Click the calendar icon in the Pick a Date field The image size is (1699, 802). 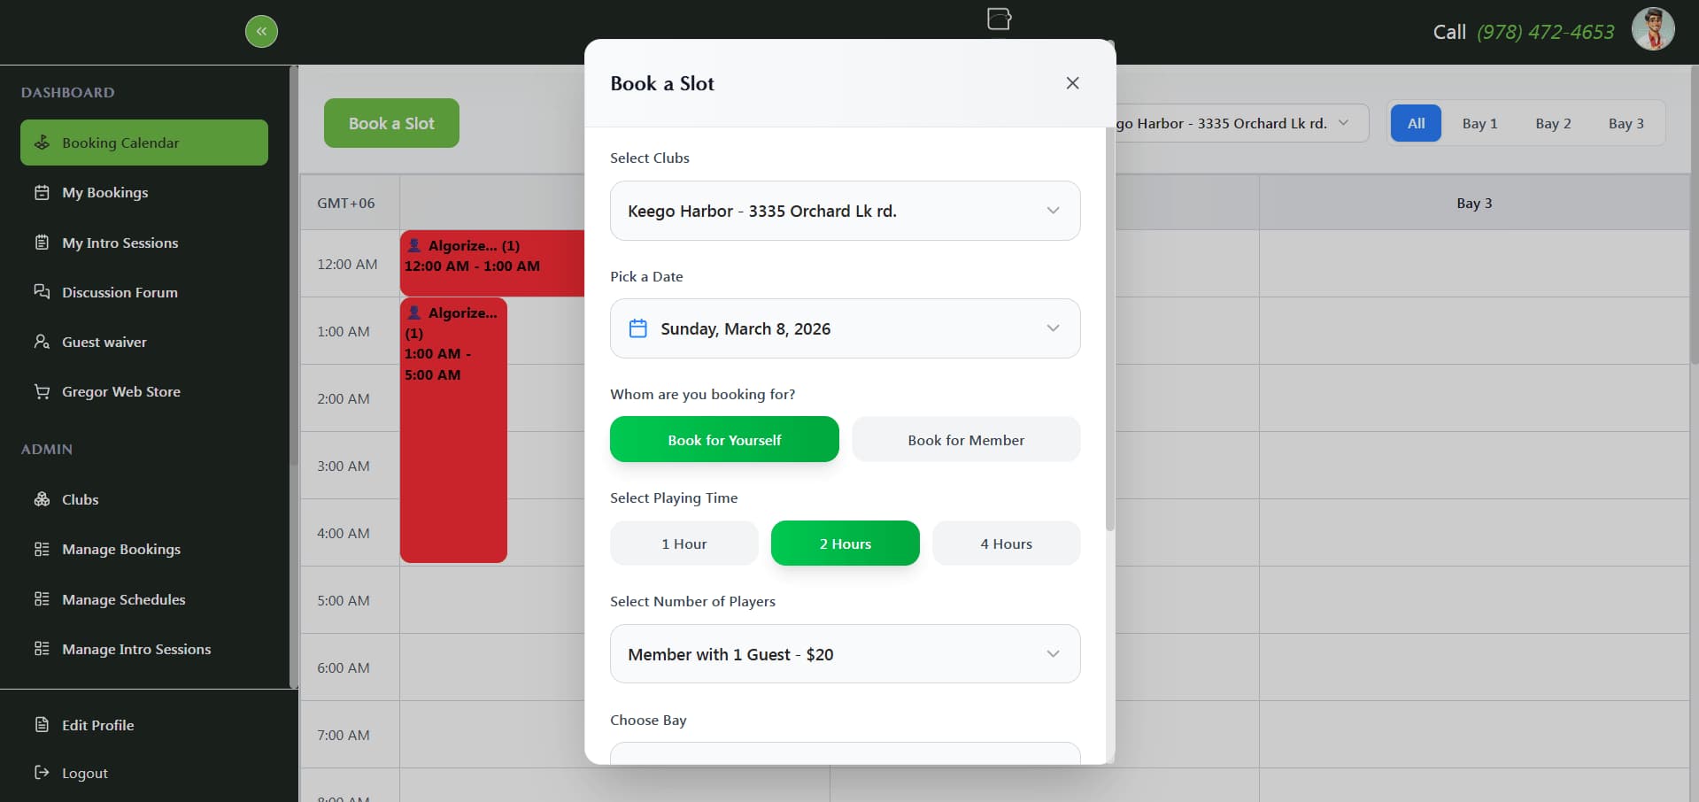(637, 328)
